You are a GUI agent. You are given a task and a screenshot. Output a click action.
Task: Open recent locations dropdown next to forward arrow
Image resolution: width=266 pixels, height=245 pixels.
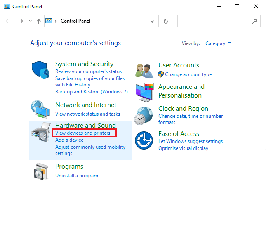click(x=31, y=21)
